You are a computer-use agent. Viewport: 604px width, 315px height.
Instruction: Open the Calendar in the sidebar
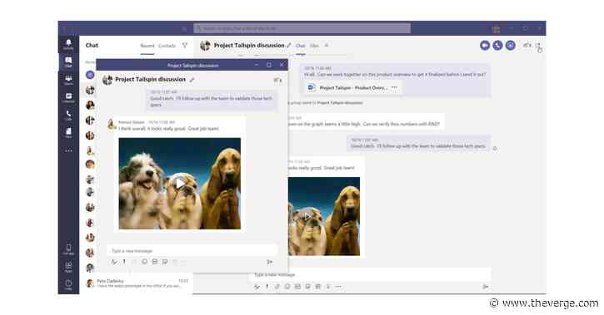pos(68,97)
